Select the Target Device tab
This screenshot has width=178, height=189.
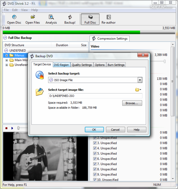42,64
